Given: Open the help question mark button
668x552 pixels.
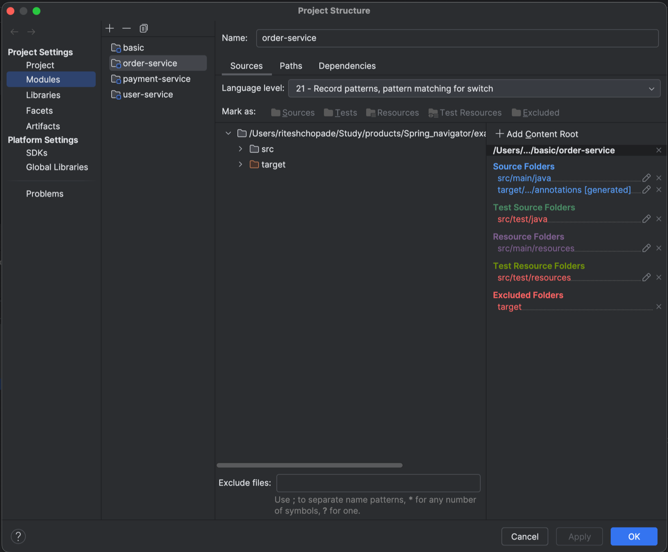Looking at the screenshot, I should pyautogui.click(x=18, y=536).
